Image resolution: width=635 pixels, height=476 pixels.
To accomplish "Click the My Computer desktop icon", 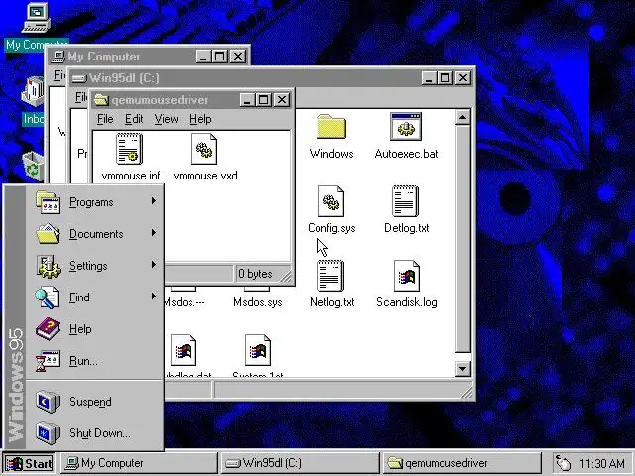I will point(36,18).
